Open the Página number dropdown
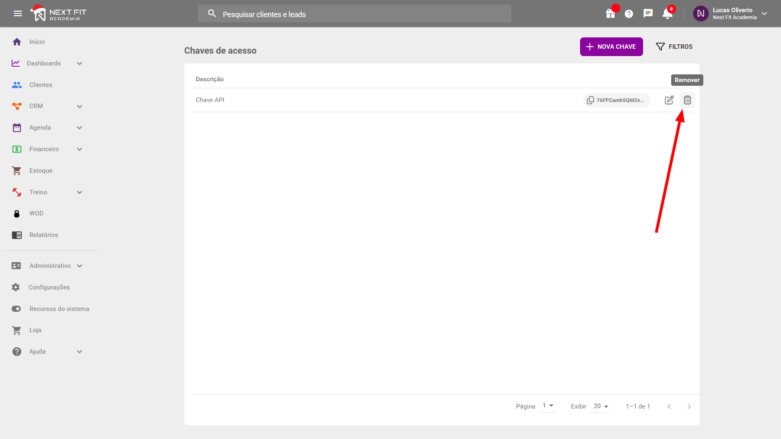 548,406
